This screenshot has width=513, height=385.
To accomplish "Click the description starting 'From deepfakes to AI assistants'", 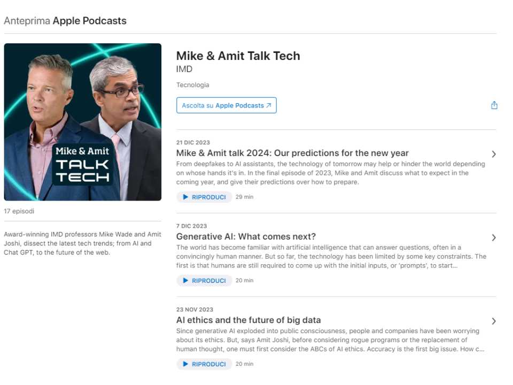I will [331, 173].
